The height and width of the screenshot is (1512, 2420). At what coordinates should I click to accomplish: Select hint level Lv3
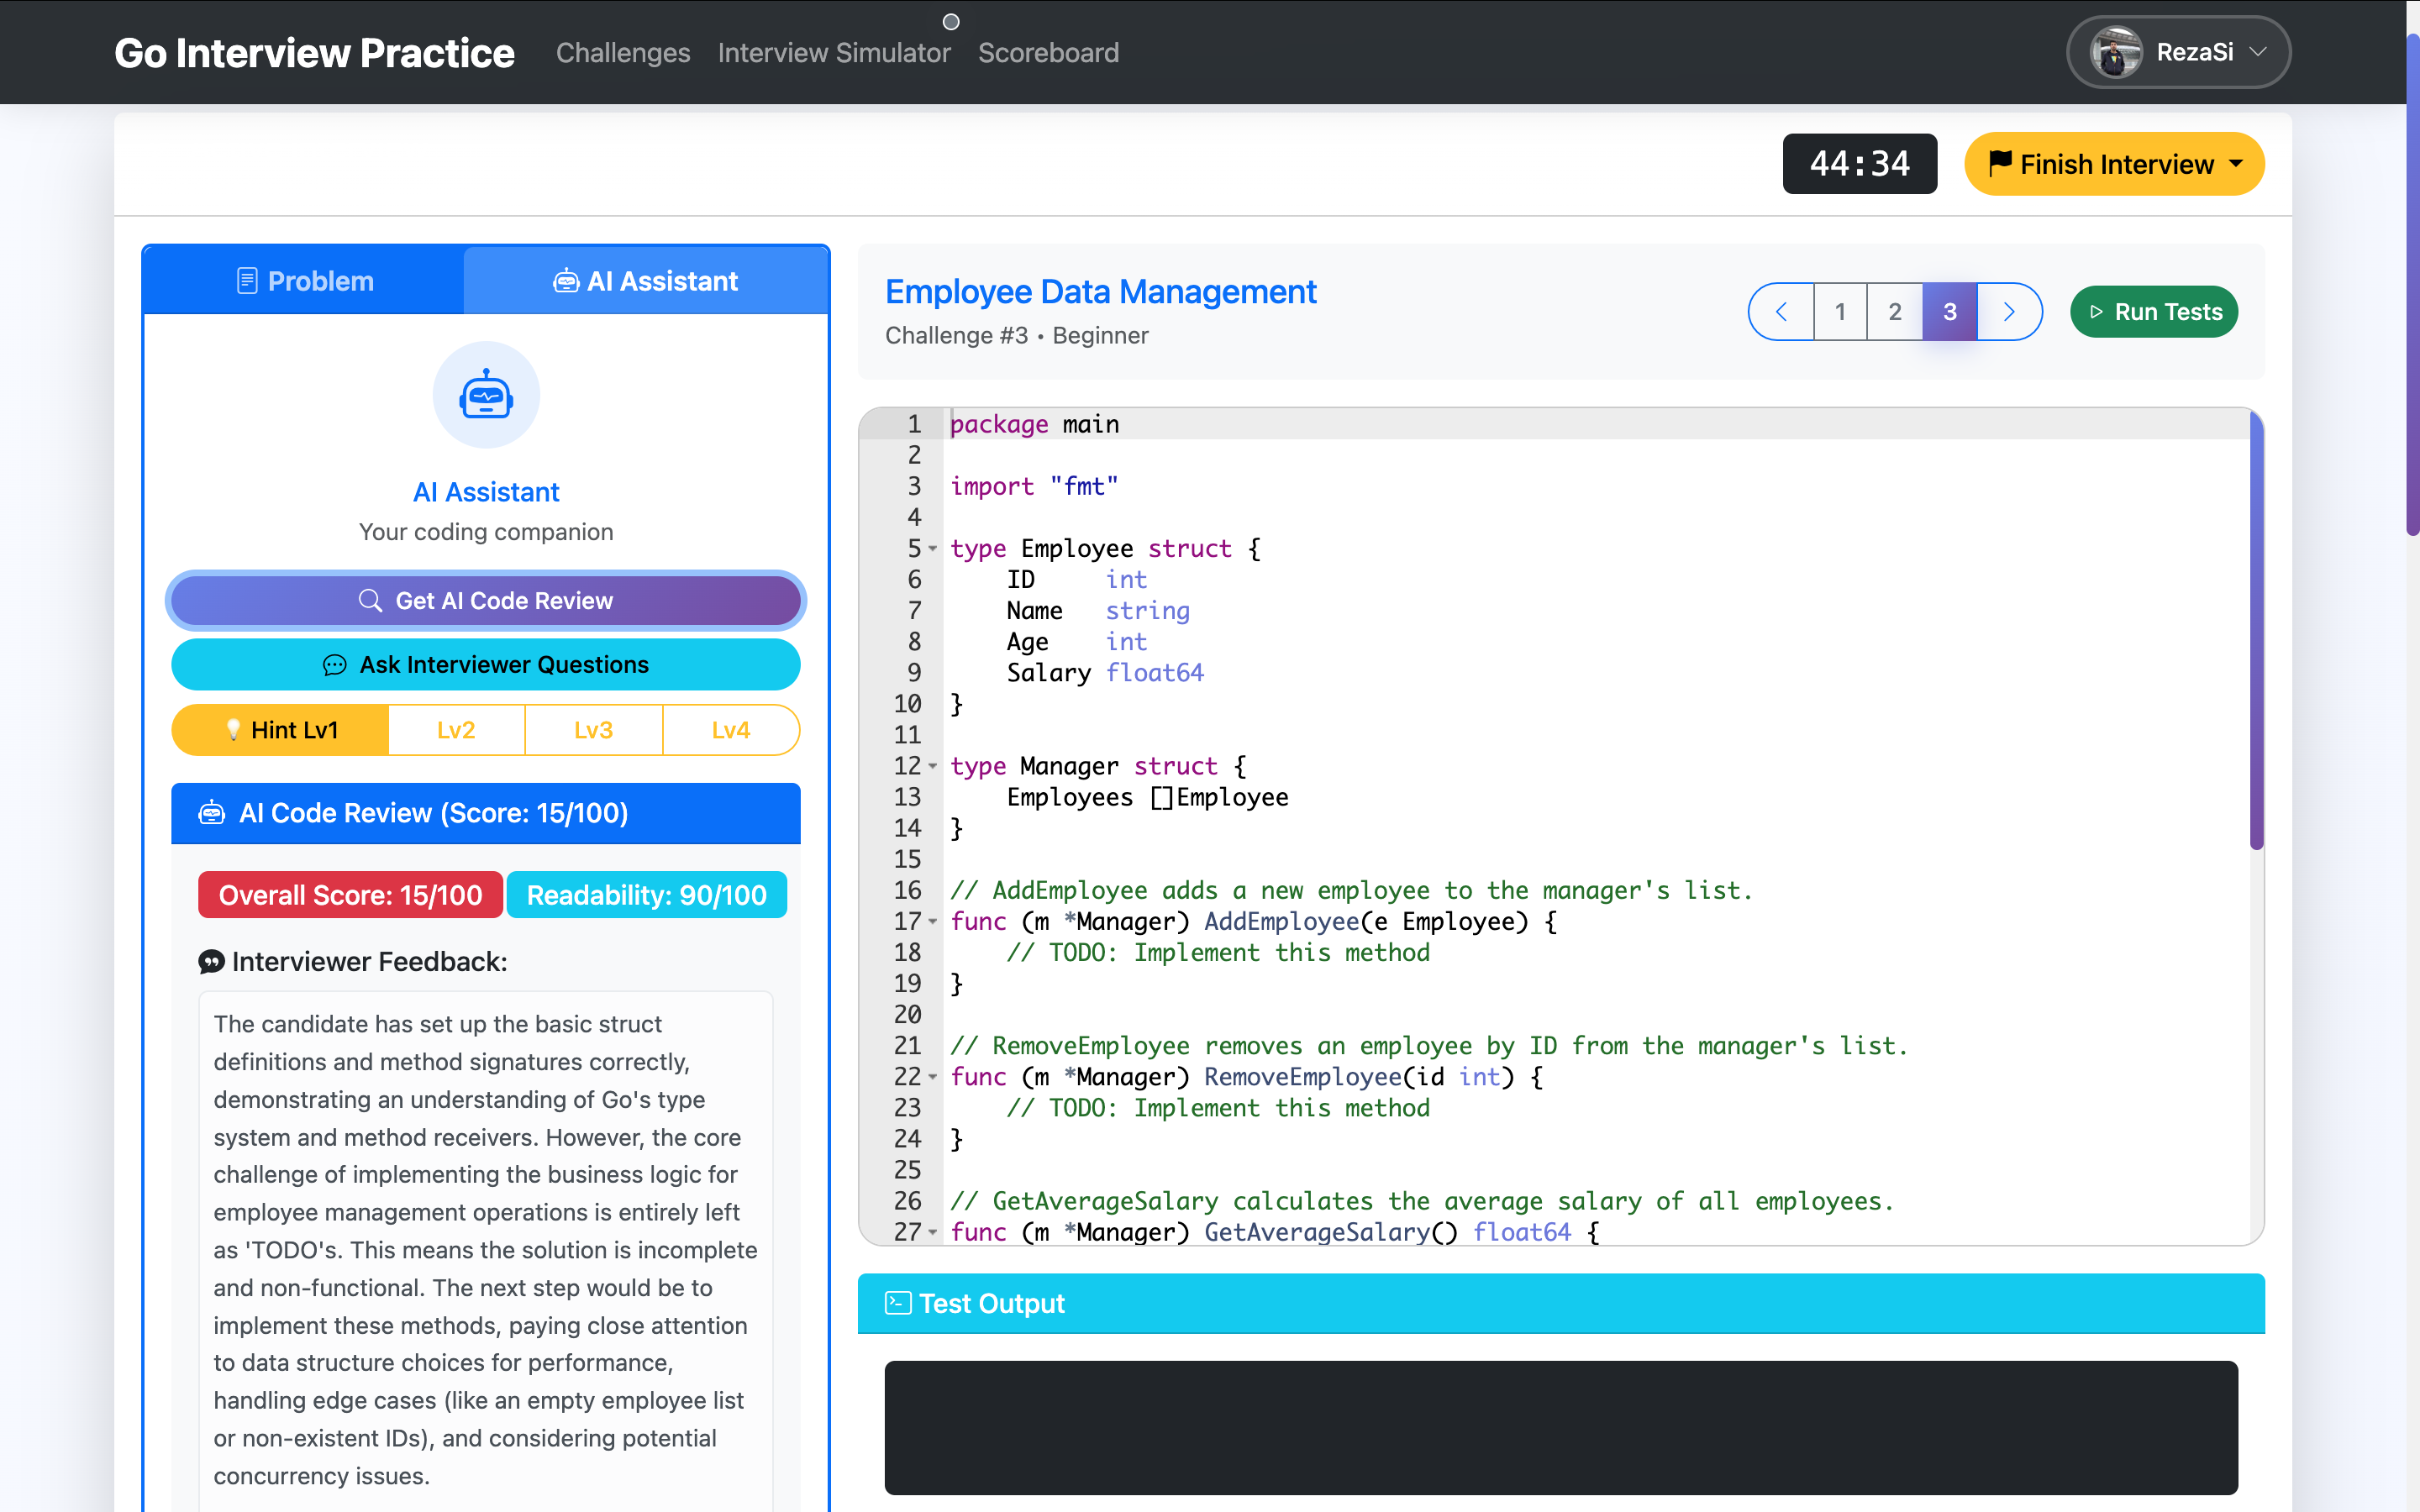[x=593, y=730]
